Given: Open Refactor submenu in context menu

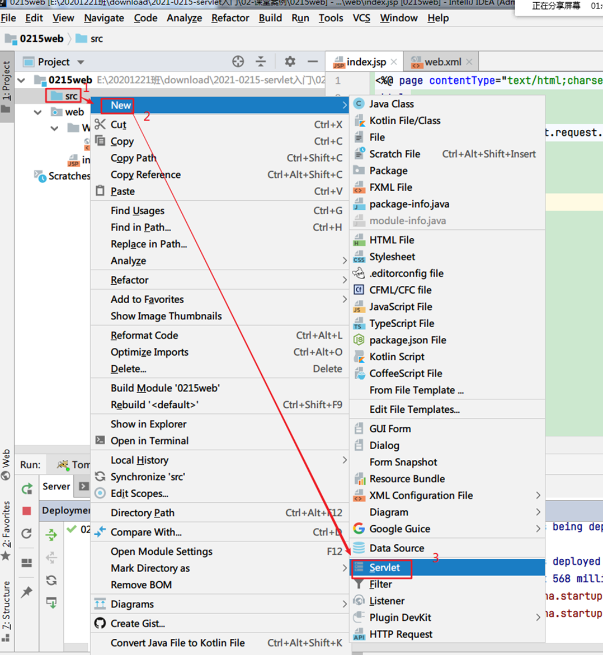Looking at the screenshot, I should click(x=220, y=280).
